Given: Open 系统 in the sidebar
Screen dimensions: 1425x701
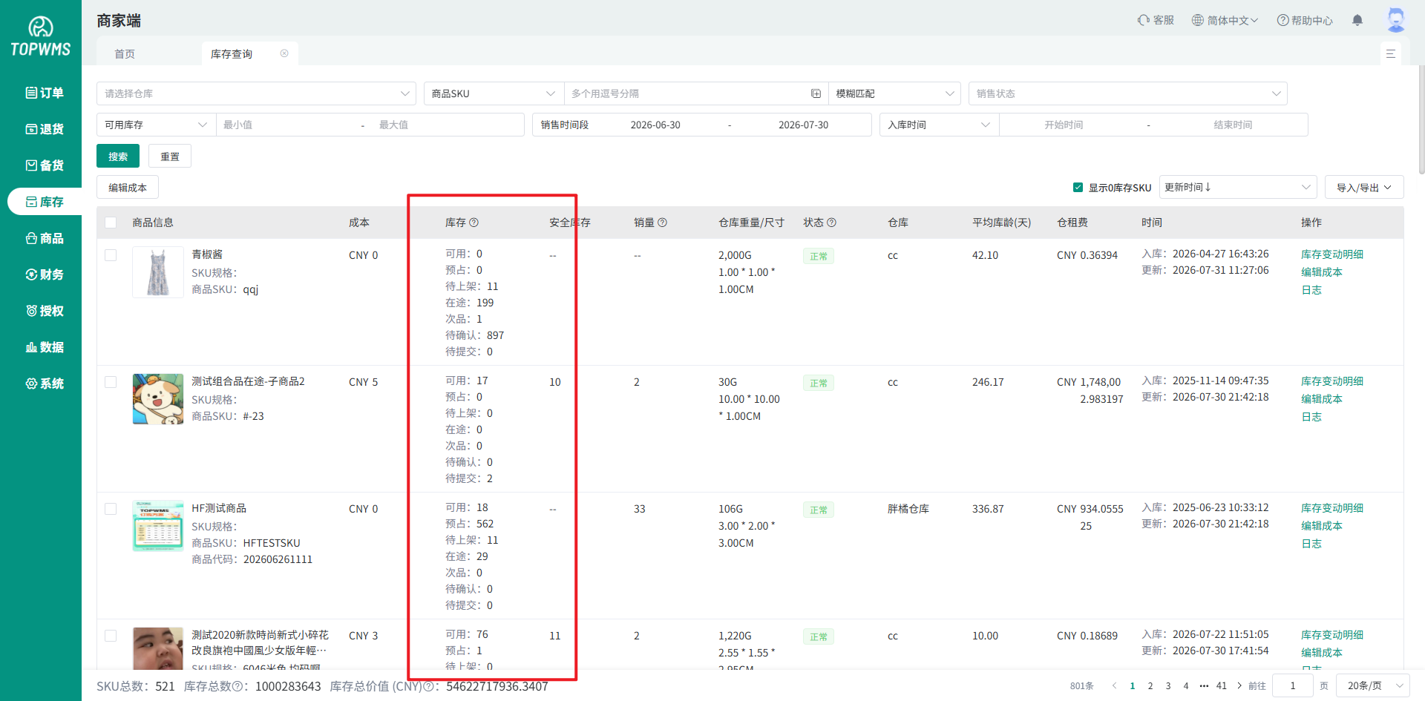Looking at the screenshot, I should coord(45,384).
